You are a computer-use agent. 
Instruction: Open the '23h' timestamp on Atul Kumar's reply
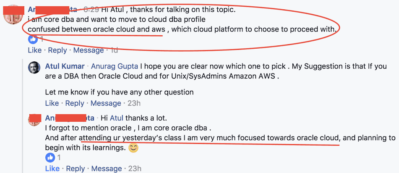pos(133,103)
